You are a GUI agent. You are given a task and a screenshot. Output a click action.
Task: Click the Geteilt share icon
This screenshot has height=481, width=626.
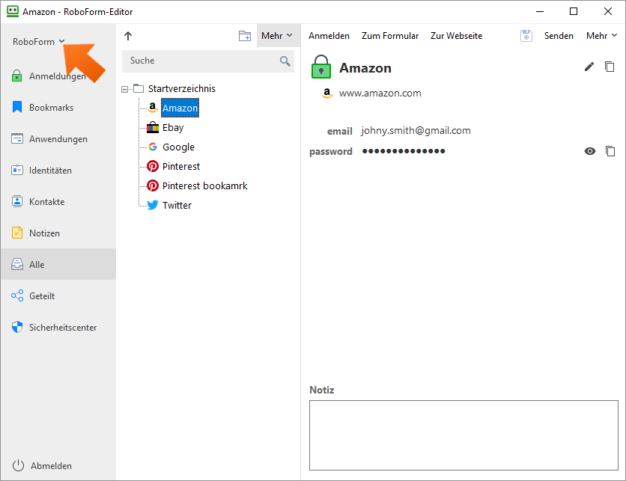click(x=17, y=295)
